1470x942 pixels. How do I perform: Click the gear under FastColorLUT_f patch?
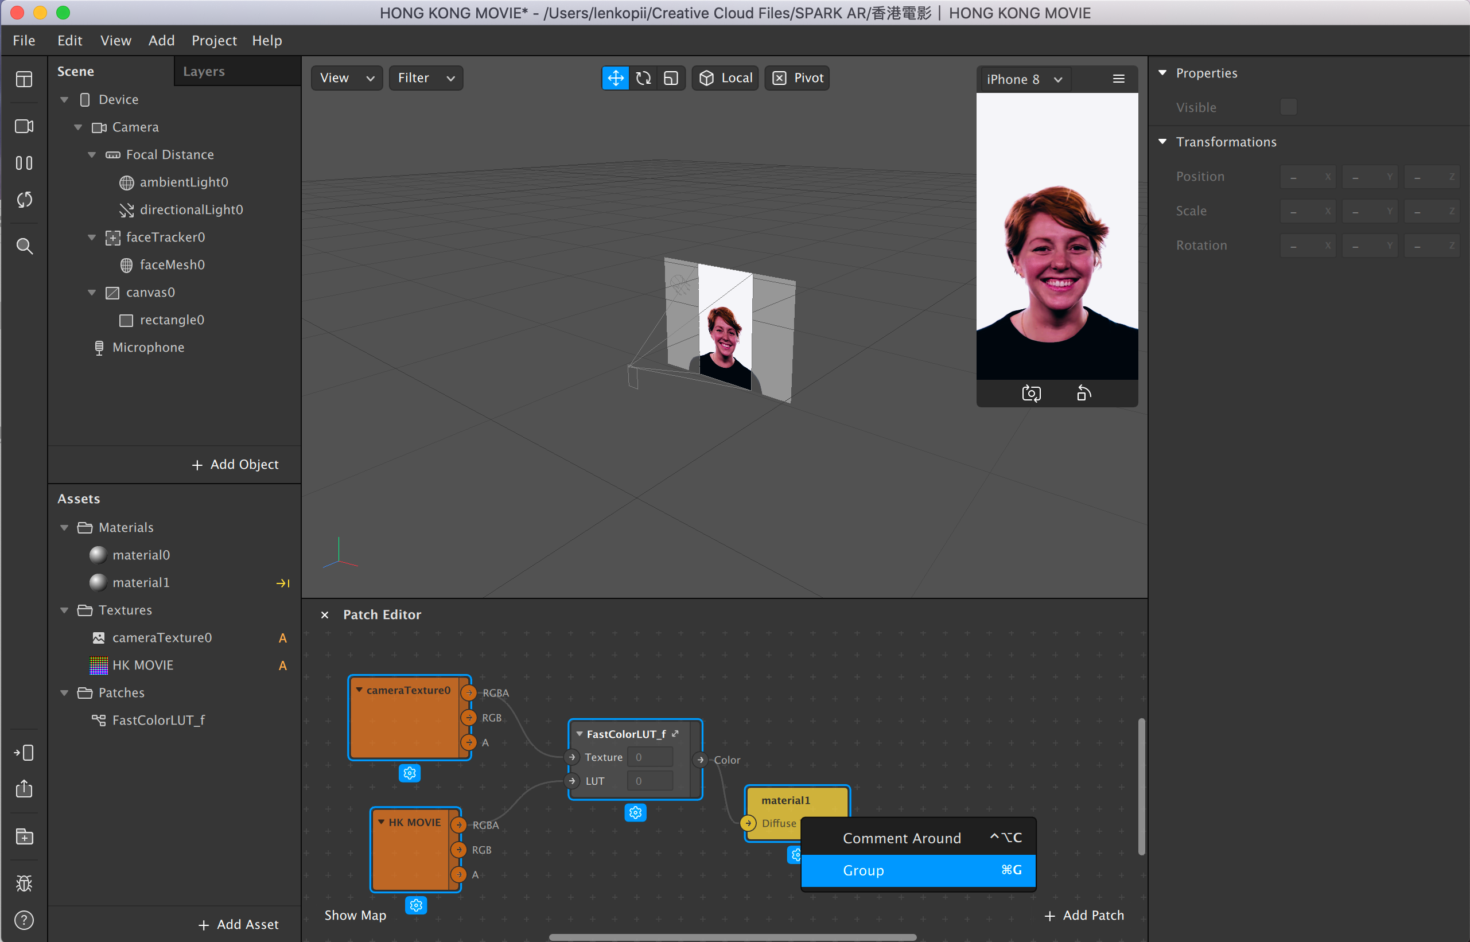636,812
